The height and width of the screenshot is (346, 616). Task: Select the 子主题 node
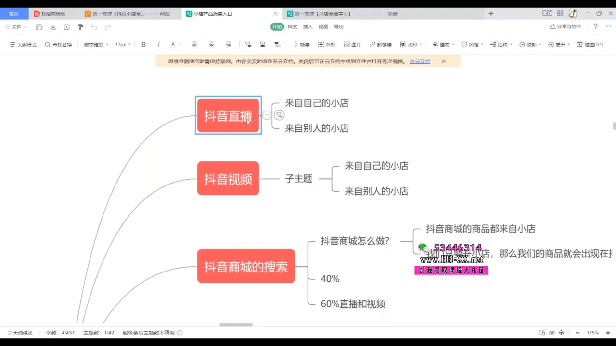[299, 179]
